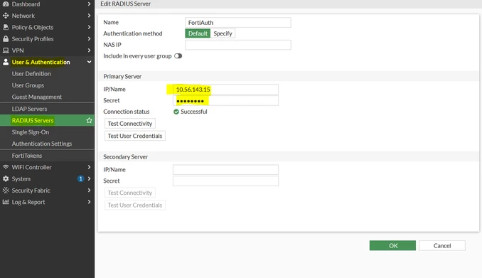Expand the VPN menu chevron

click(89, 50)
